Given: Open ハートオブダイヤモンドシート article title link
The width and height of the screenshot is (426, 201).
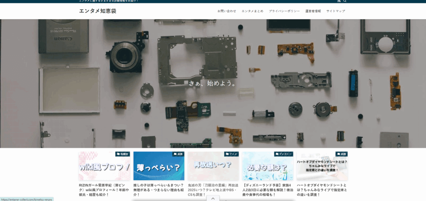Looking at the screenshot, I should [322, 190].
